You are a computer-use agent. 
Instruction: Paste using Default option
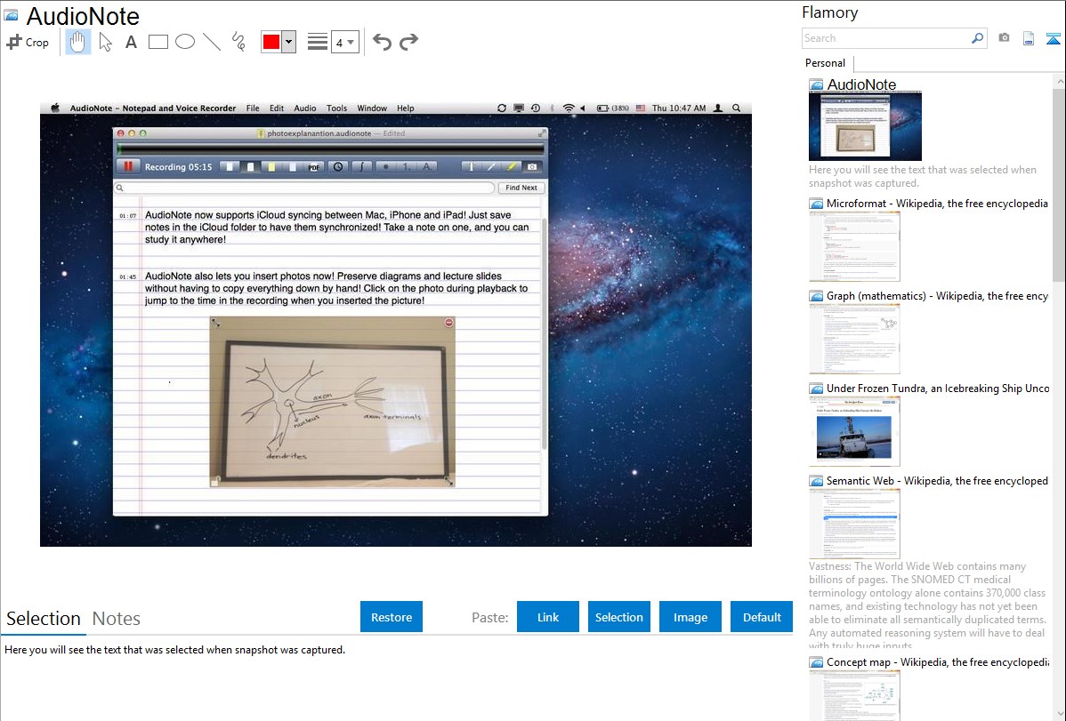[x=762, y=617]
